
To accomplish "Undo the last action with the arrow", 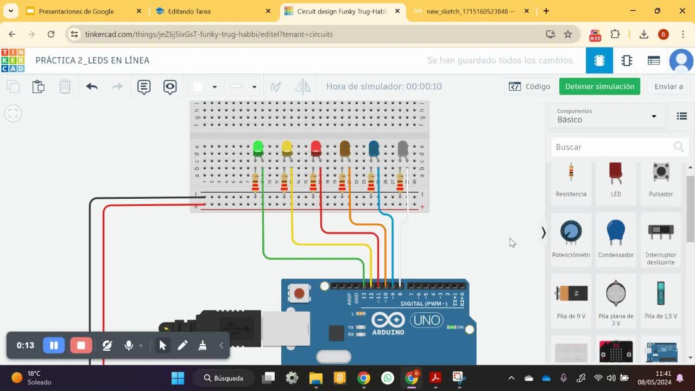I will pyautogui.click(x=92, y=86).
